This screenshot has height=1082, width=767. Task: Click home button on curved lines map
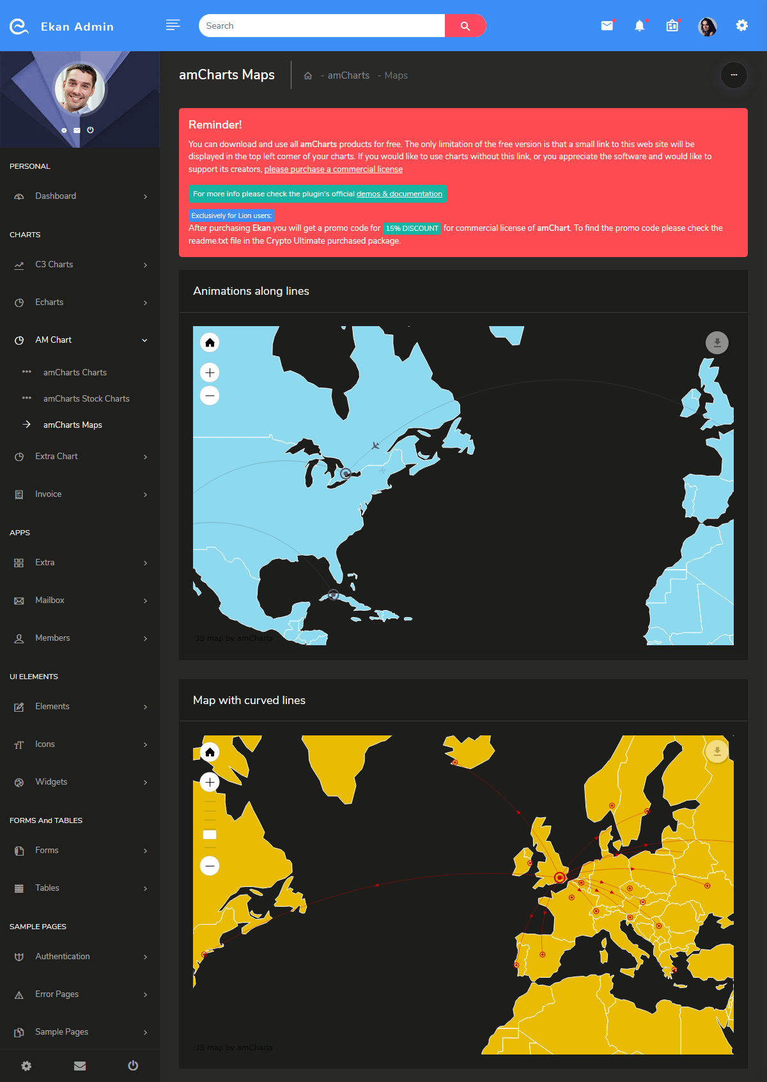[210, 752]
